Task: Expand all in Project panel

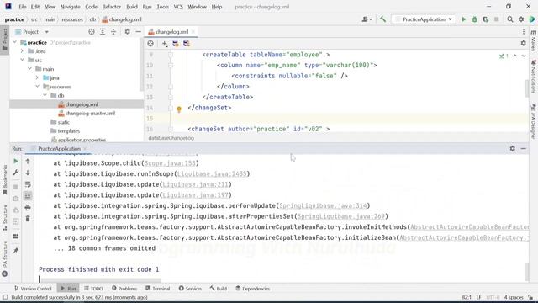Action: tap(103, 32)
